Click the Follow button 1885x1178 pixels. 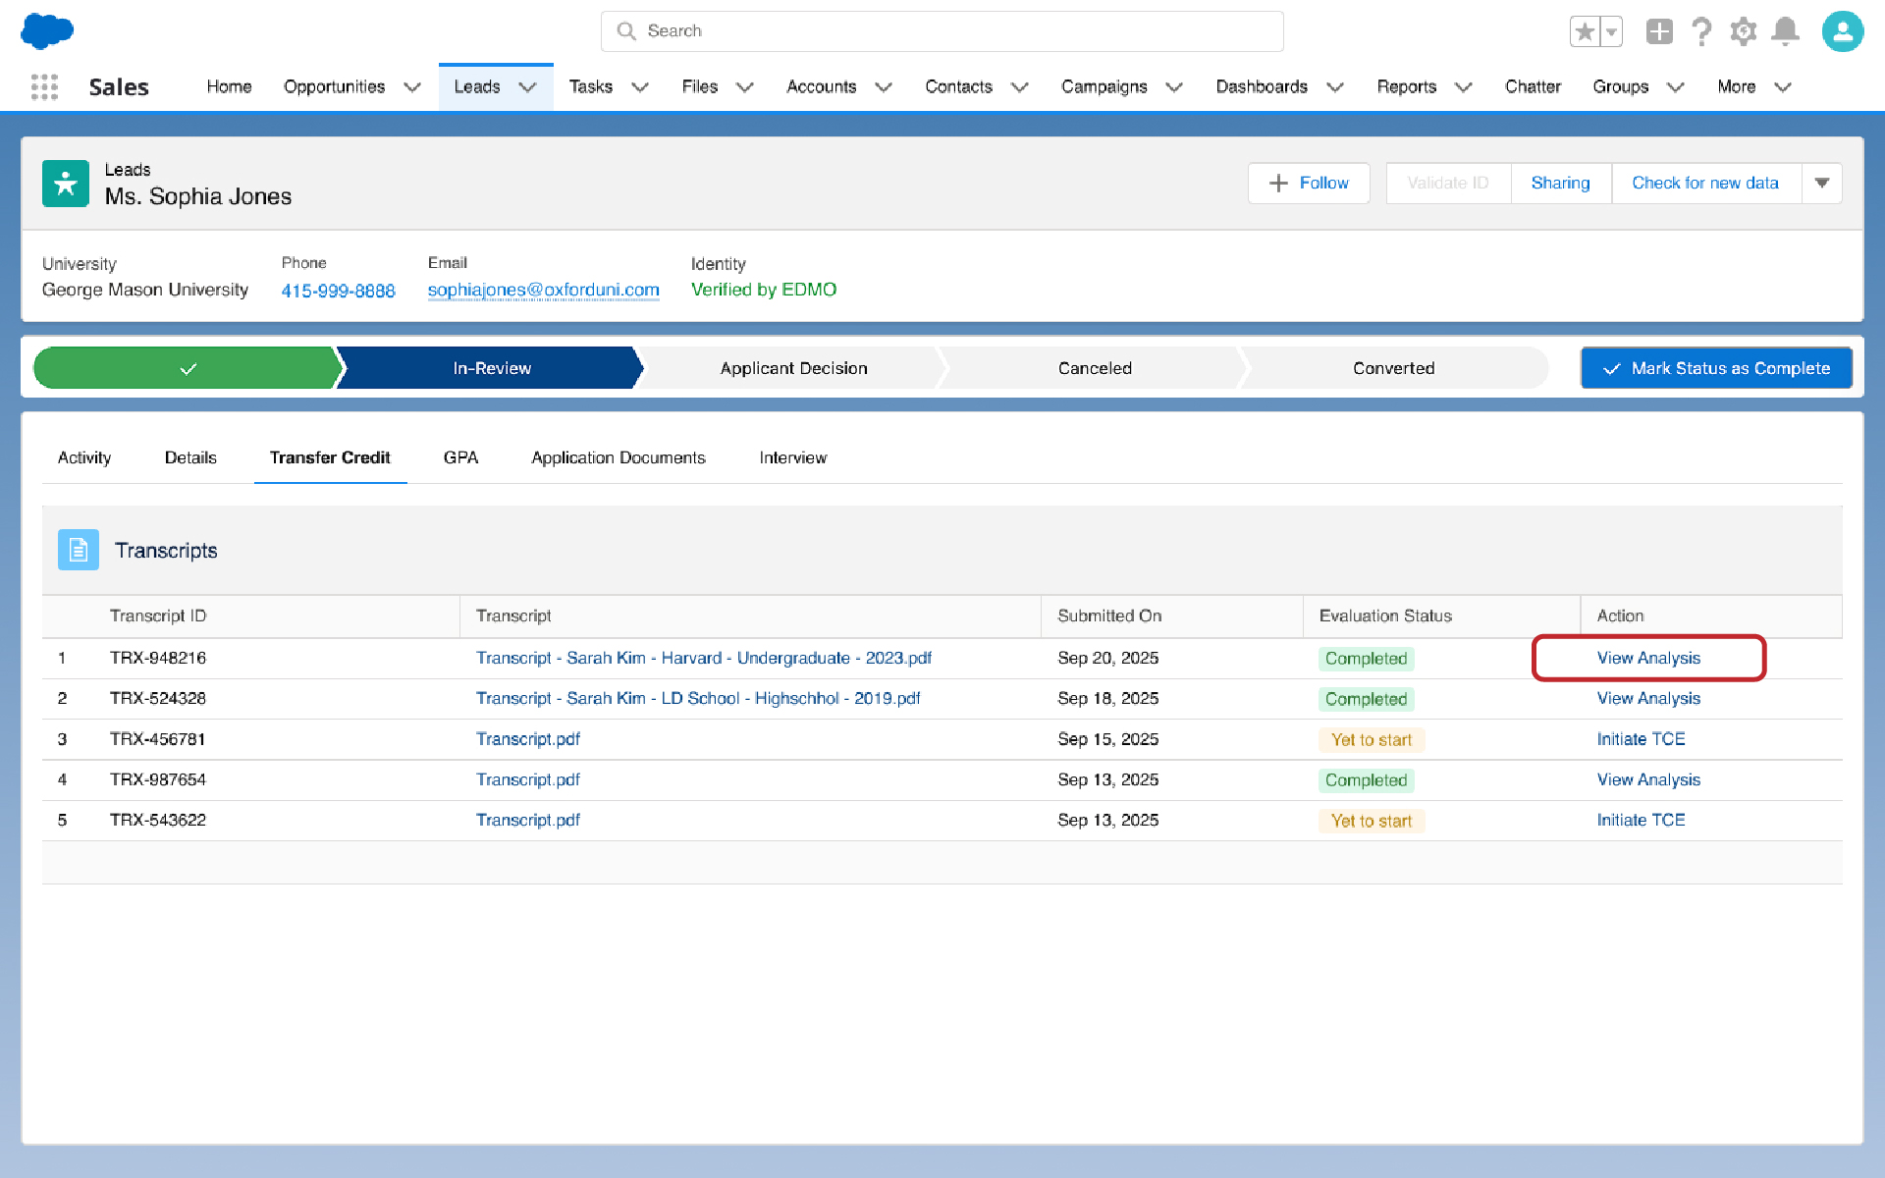click(x=1308, y=184)
